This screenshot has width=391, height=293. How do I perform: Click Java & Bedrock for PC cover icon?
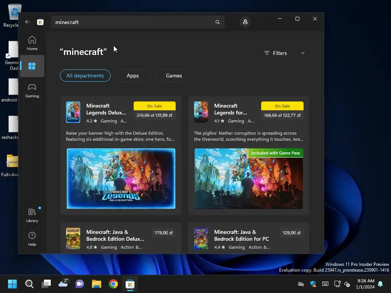[201, 238]
